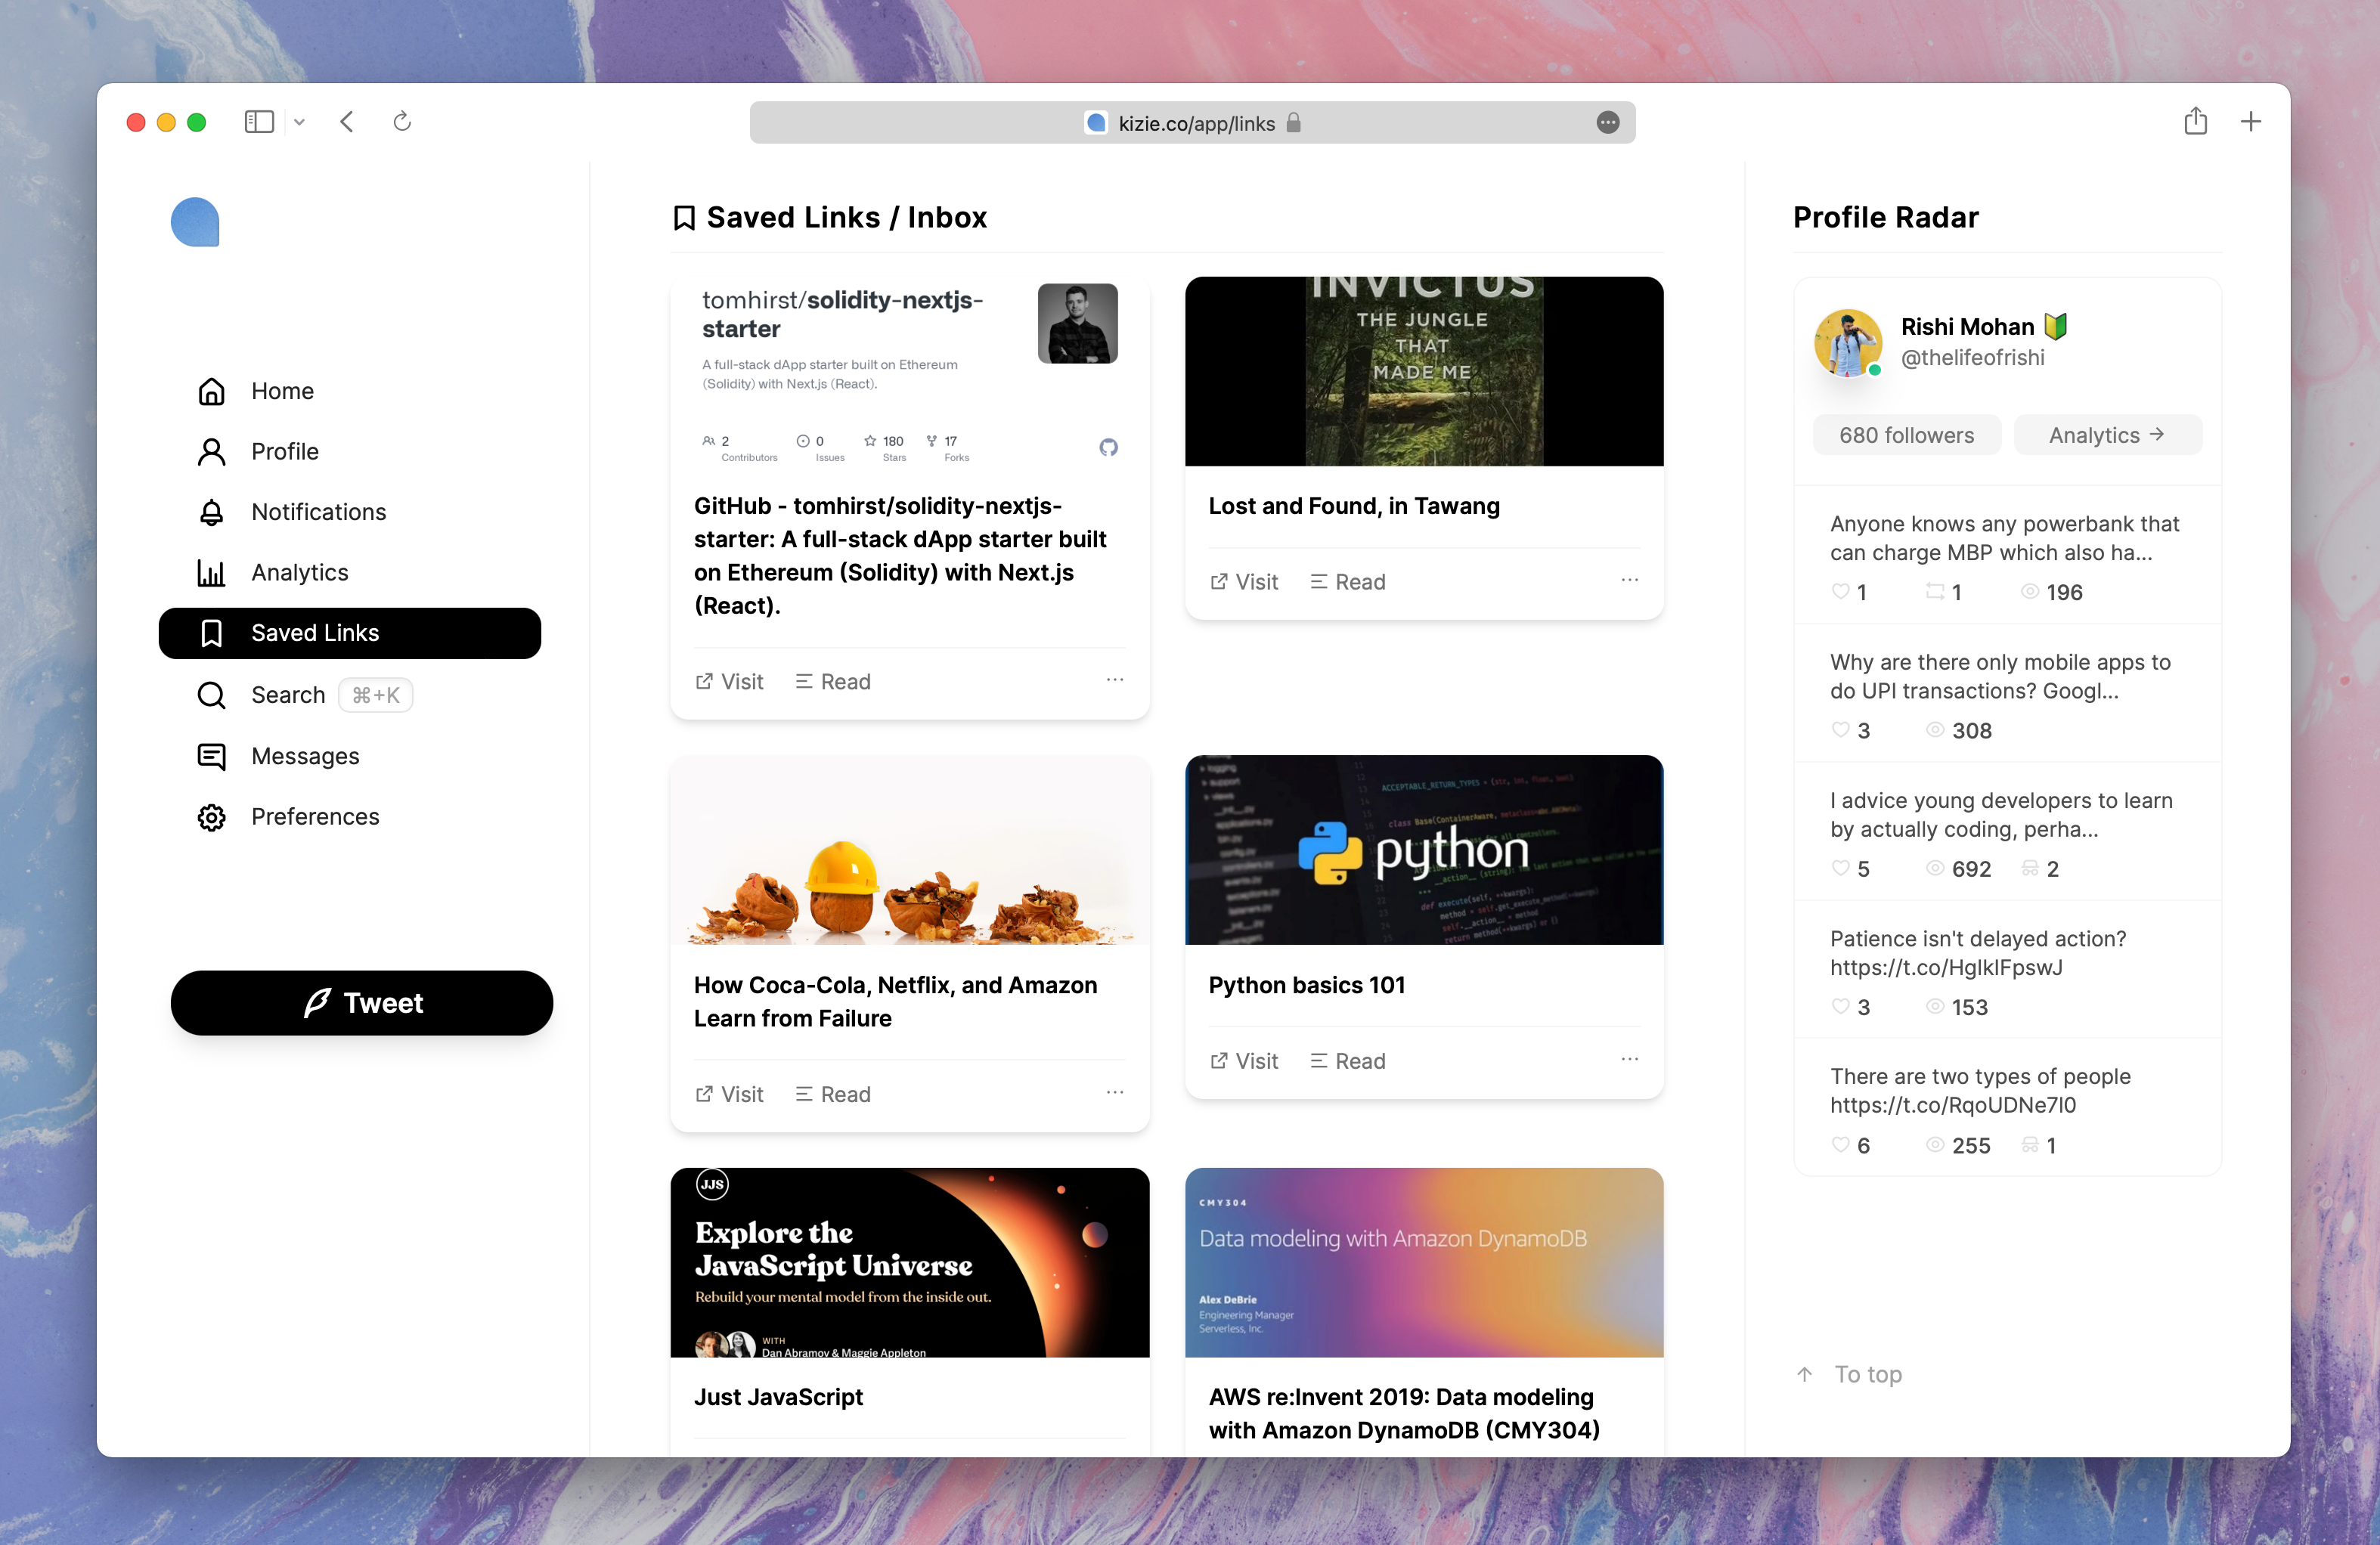2380x1545 pixels.
Task: Toggle the browser sidebar icon
Action: (259, 122)
